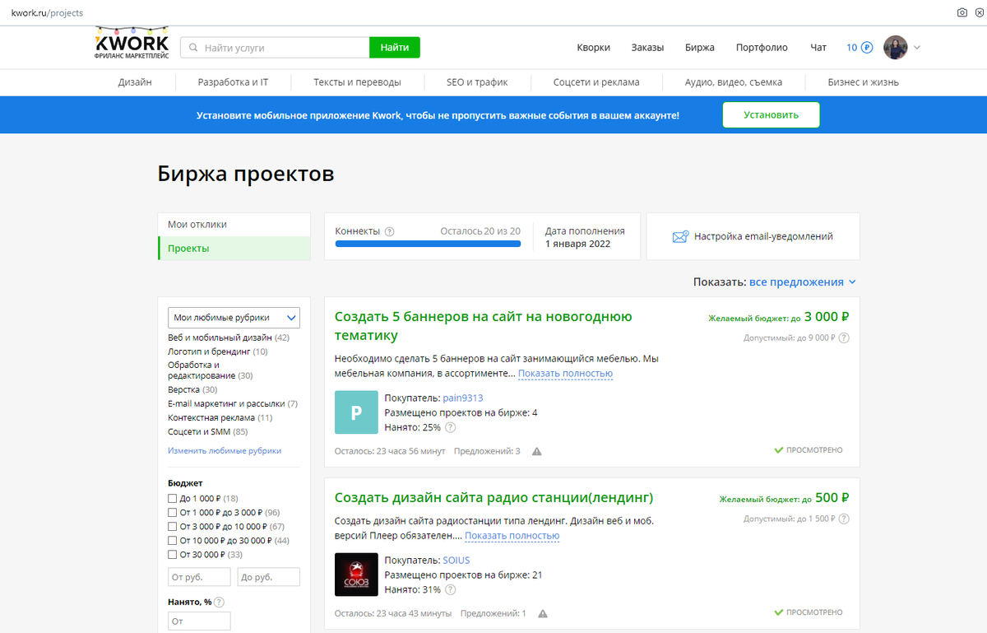Click the email envelope notification icon
The image size is (987, 633).
click(680, 237)
